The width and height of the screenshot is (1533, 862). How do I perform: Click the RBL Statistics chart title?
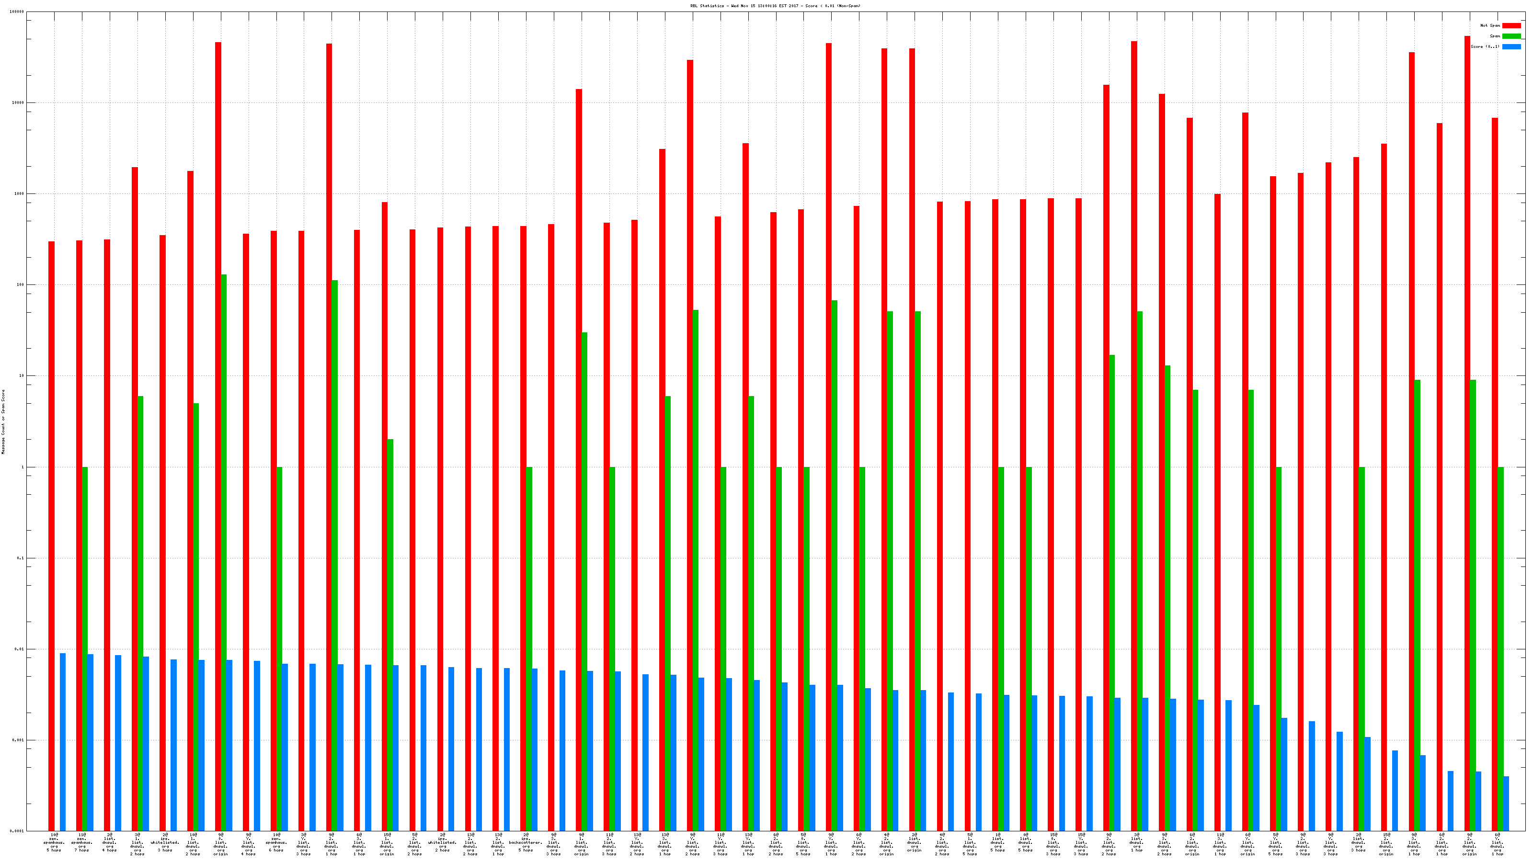775,6
